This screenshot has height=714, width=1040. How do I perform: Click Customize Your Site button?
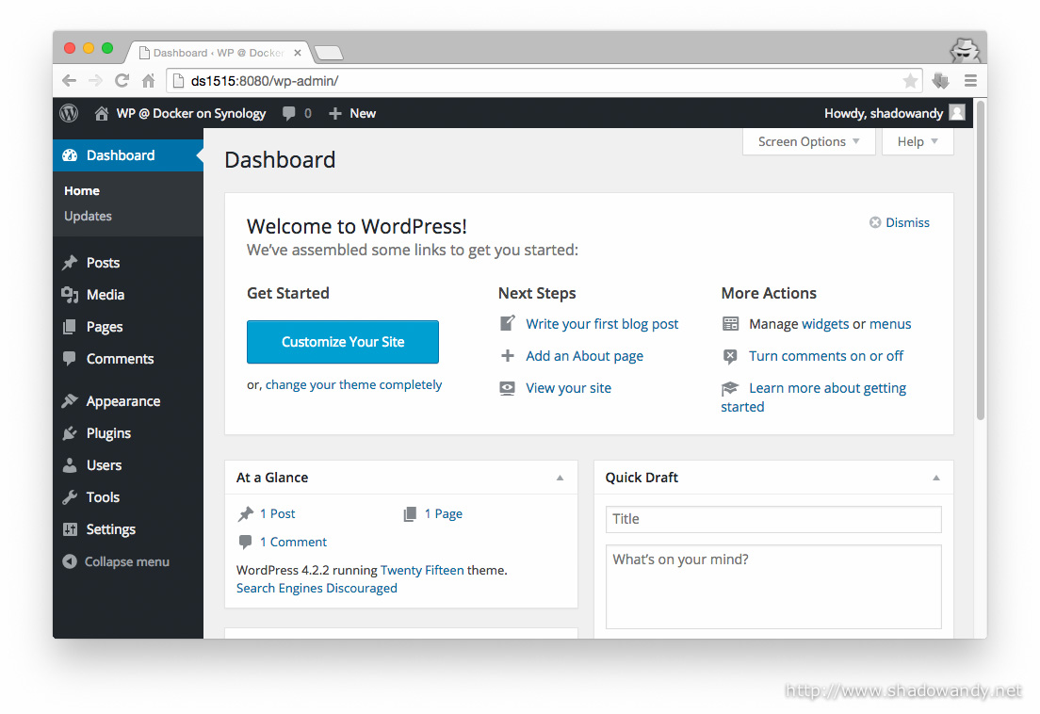(343, 342)
